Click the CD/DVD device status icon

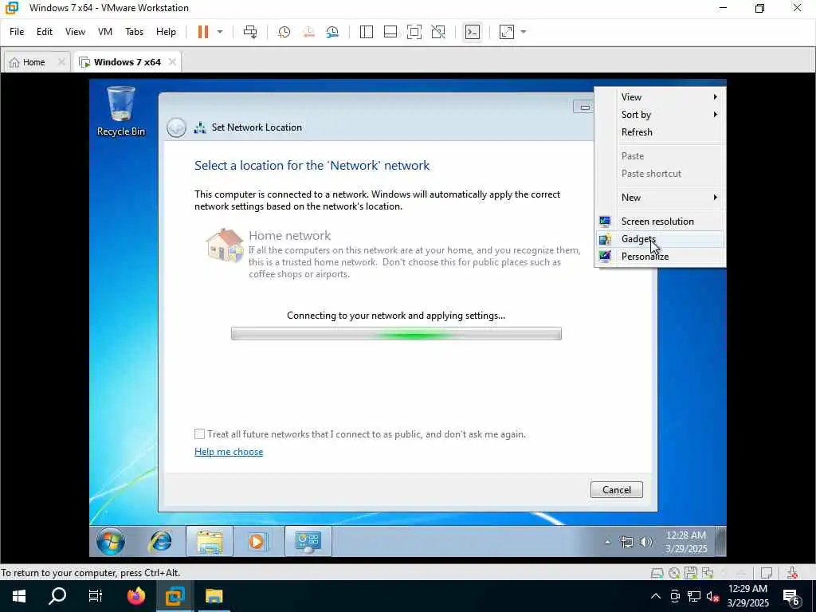(674, 573)
